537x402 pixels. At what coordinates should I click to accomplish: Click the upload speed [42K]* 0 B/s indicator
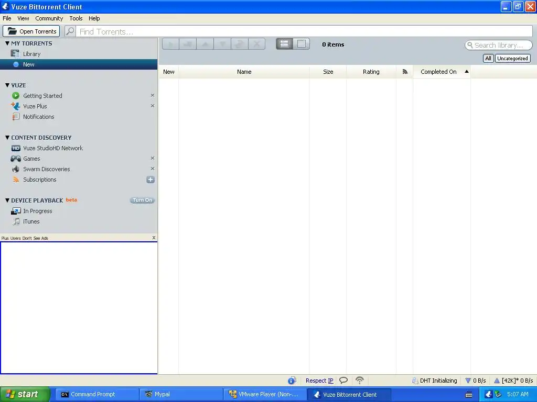513,381
